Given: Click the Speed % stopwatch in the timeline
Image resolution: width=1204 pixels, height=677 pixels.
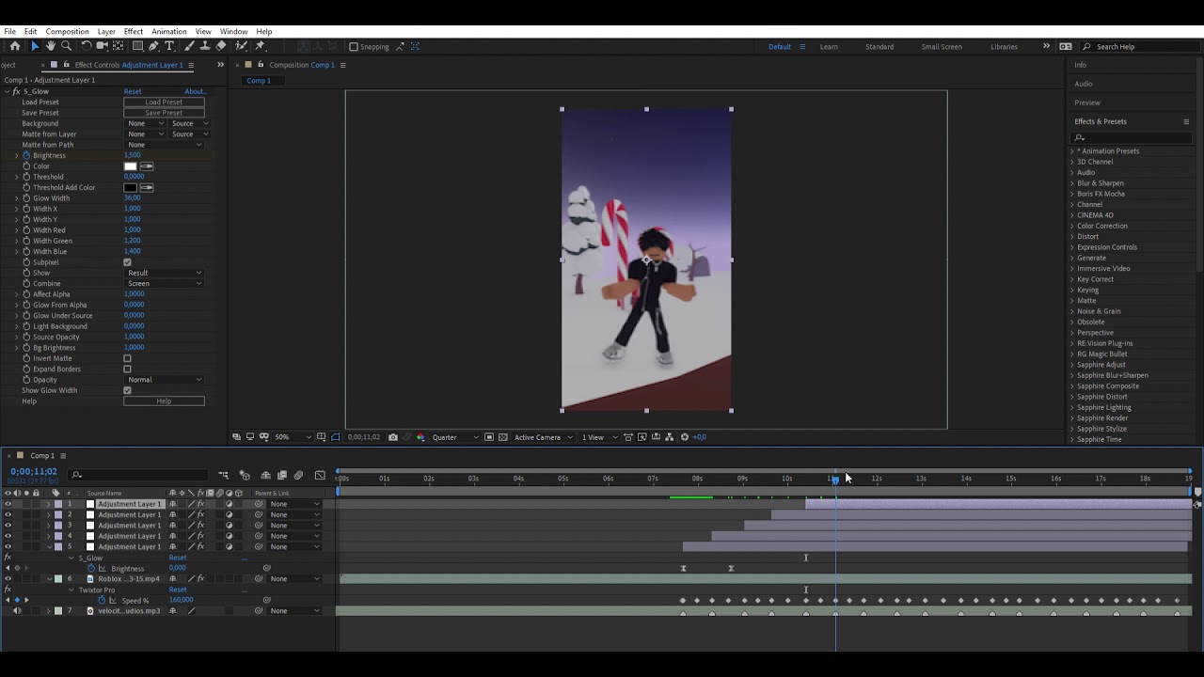Looking at the screenshot, I should [x=102, y=600].
